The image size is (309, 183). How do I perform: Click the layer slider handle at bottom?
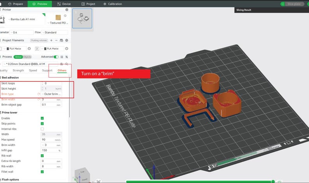pyautogui.click(x=273, y=181)
